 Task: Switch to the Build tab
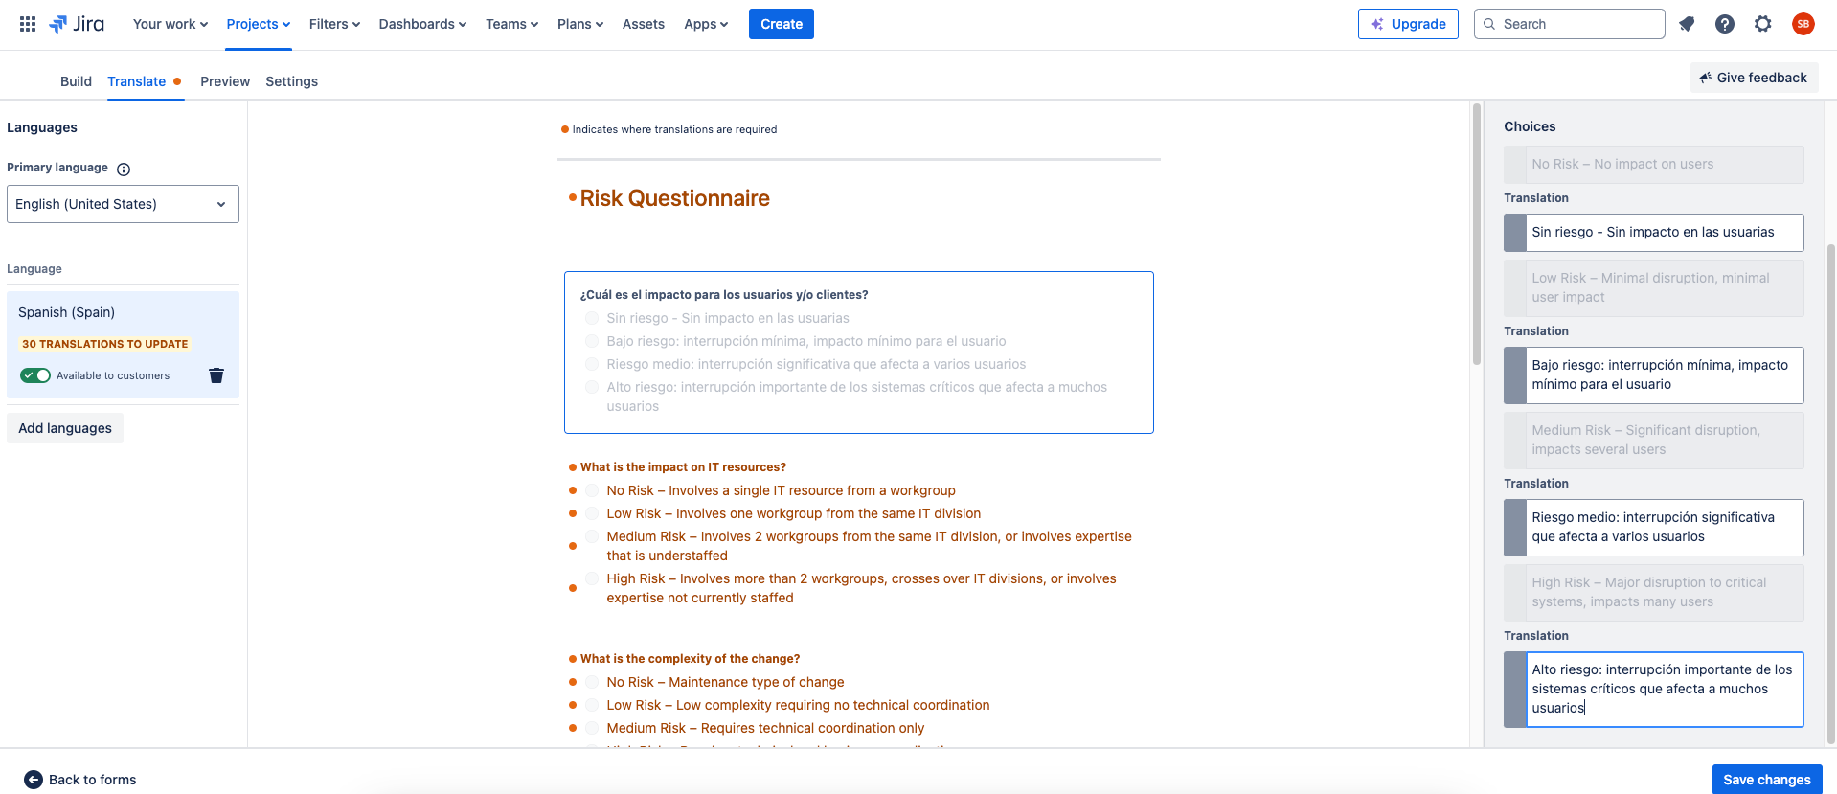(x=76, y=81)
